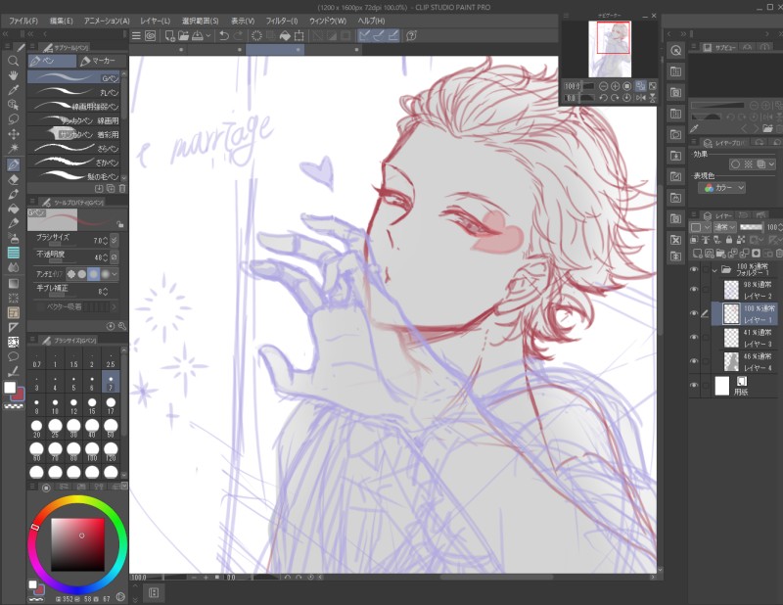Toggle snap to ruler in command bar
783x605 pixels.
click(364, 35)
